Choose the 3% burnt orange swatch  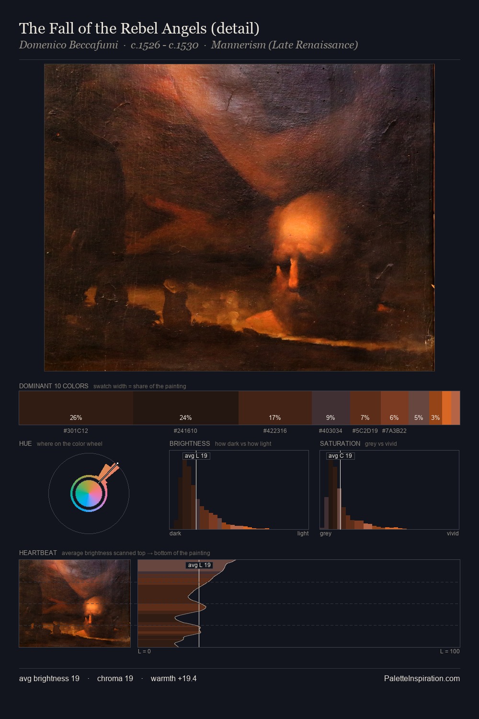point(435,408)
